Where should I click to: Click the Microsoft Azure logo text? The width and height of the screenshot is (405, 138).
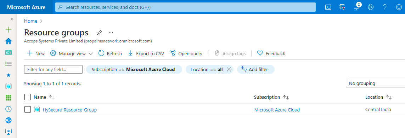point(26,7)
